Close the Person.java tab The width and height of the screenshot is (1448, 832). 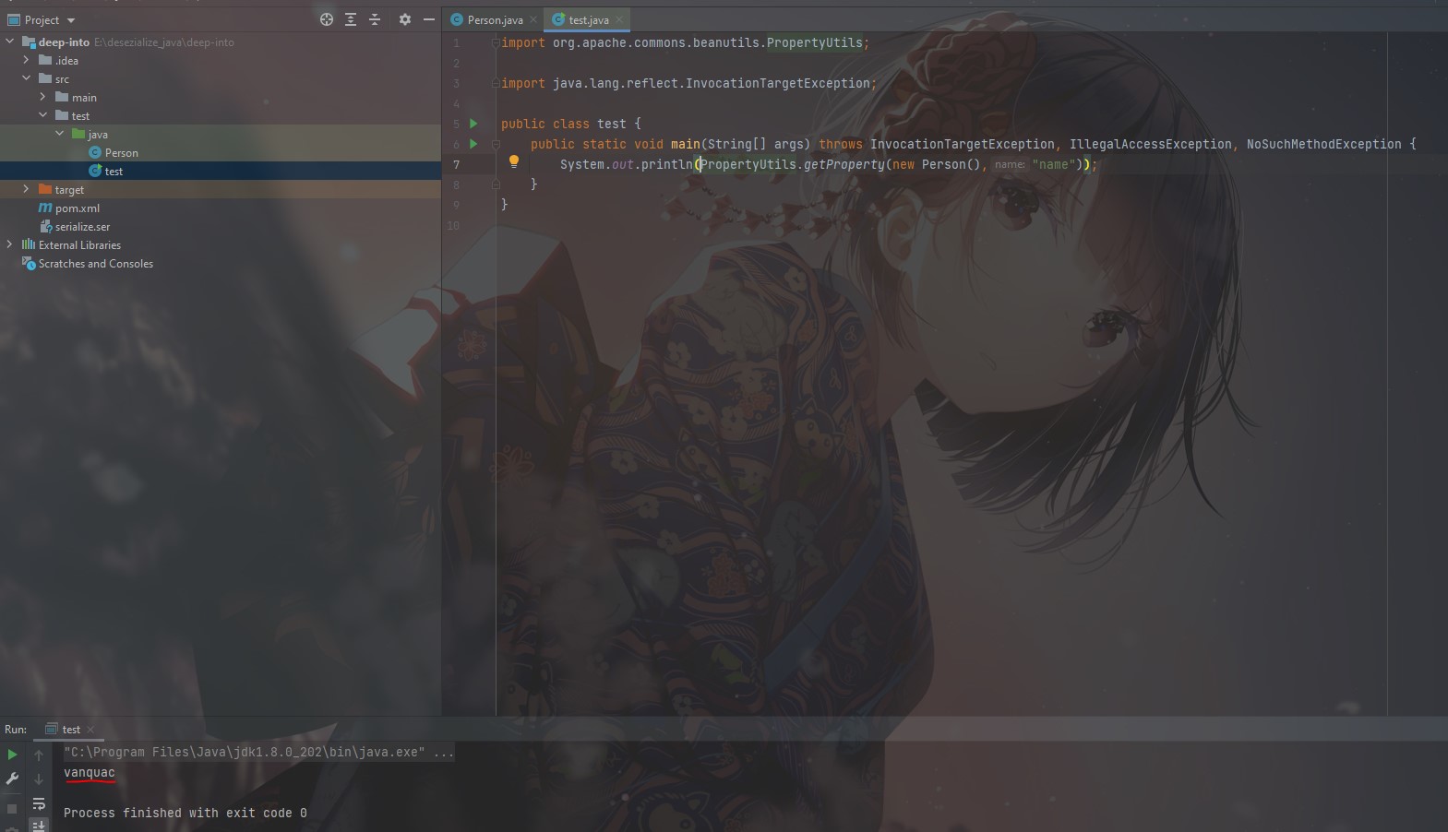tap(533, 19)
